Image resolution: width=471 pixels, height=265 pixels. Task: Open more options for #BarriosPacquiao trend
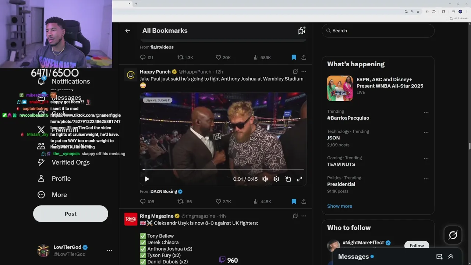(426, 112)
